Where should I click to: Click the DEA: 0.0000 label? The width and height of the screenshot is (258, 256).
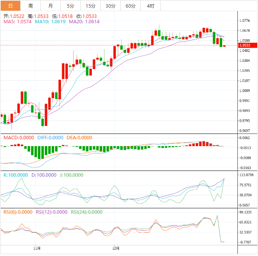pyautogui.click(x=79, y=138)
